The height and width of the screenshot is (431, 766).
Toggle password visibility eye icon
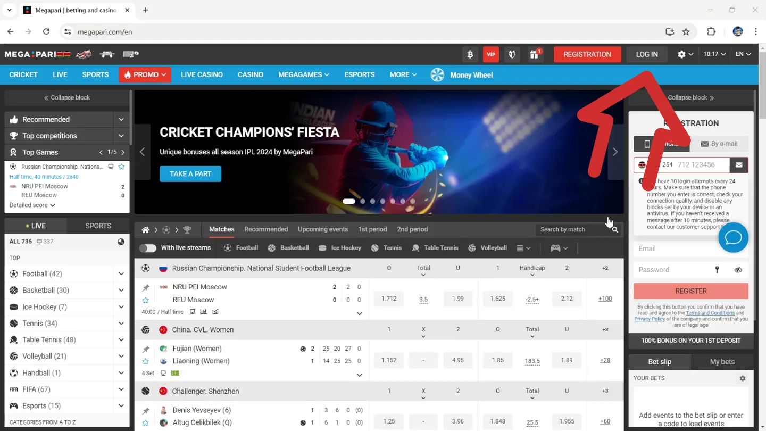click(738, 270)
